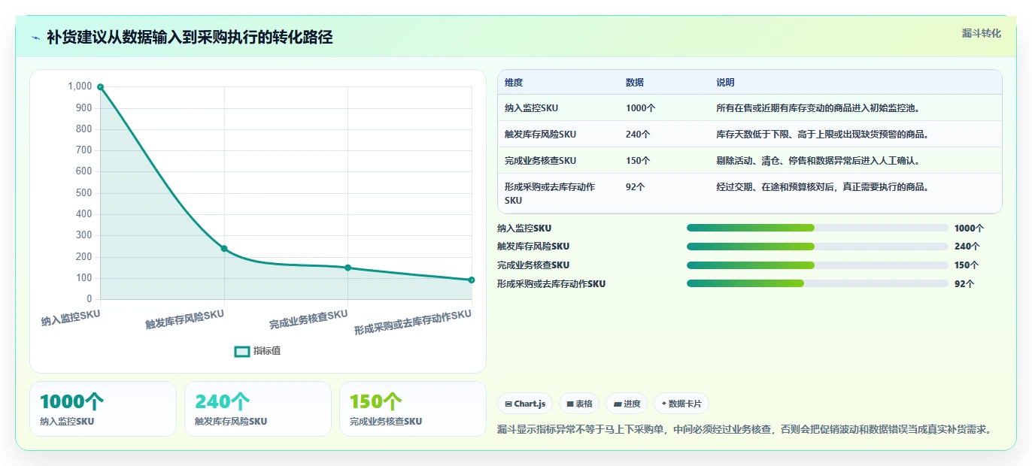Click the 数据 column header
The image size is (1032, 466).
pos(635,83)
